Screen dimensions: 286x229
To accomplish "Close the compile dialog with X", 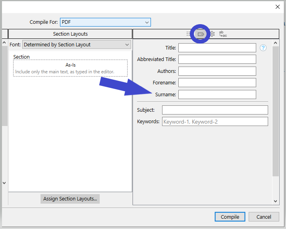I will point(278,7).
